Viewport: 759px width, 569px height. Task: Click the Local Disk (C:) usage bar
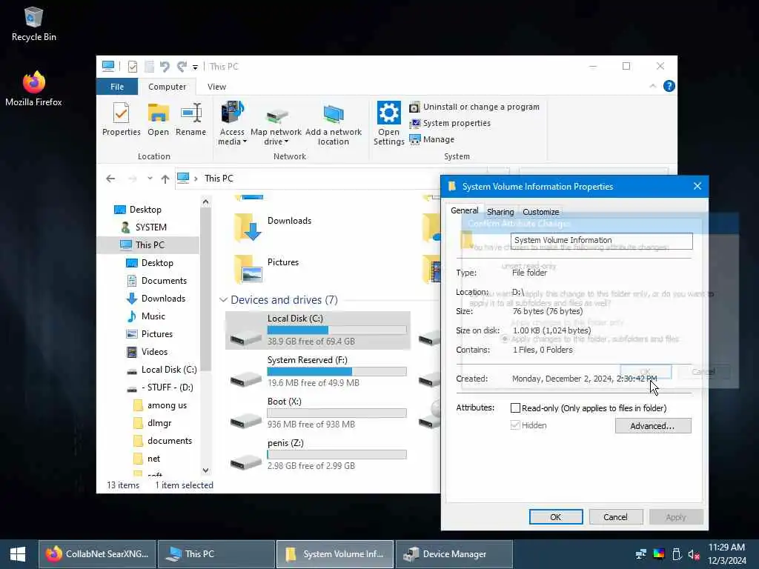[337, 330]
